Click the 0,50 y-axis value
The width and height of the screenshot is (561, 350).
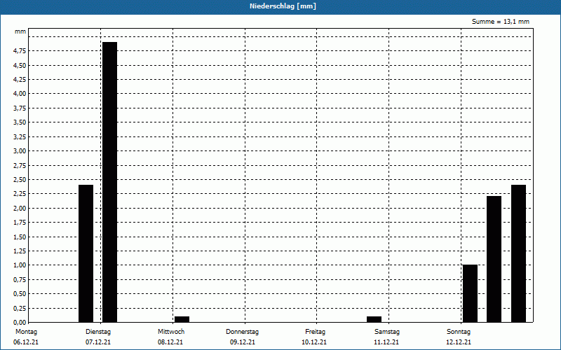tap(20, 294)
